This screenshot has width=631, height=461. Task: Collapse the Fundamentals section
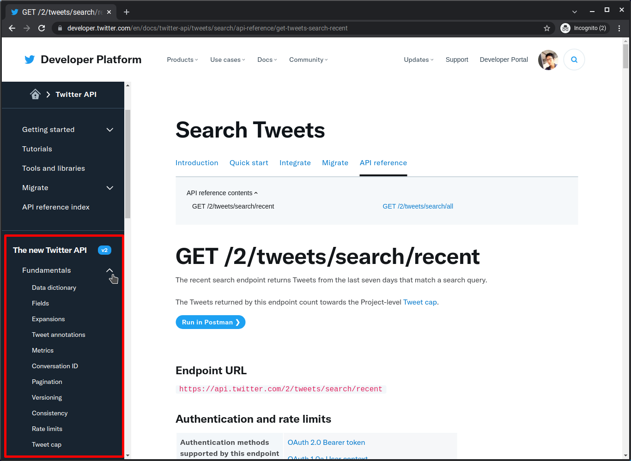tap(109, 270)
